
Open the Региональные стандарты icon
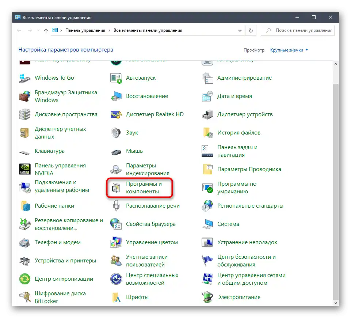pos(207,206)
